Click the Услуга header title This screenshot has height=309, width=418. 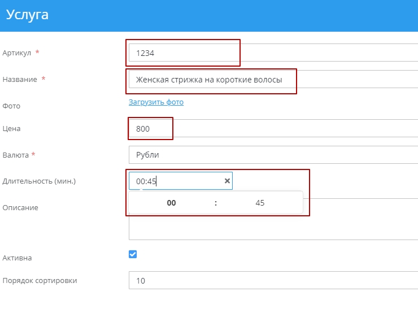(27, 15)
